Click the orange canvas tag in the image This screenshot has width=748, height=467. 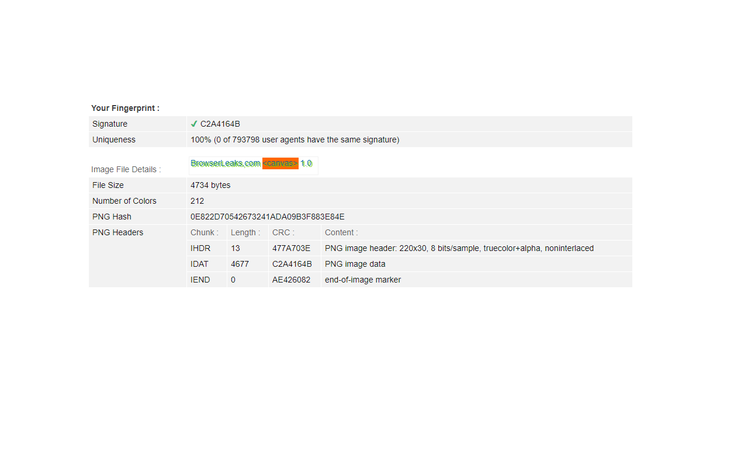tap(280, 163)
